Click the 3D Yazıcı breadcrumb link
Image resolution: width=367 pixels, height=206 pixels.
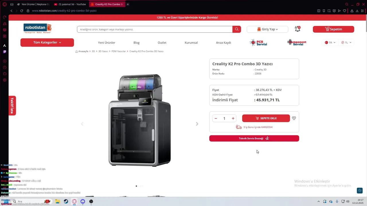click(x=103, y=51)
